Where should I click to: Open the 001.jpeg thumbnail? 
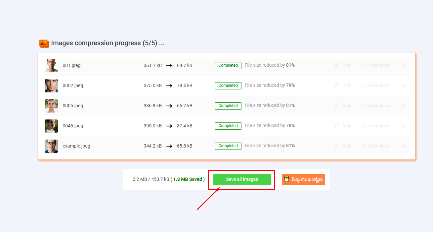click(x=51, y=66)
